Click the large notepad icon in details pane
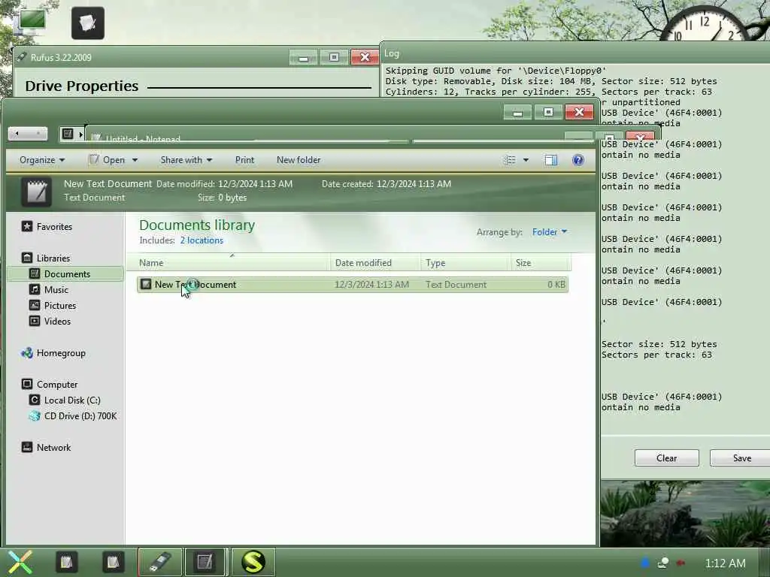Image resolution: width=770 pixels, height=577 pixels. coord(36,192)
